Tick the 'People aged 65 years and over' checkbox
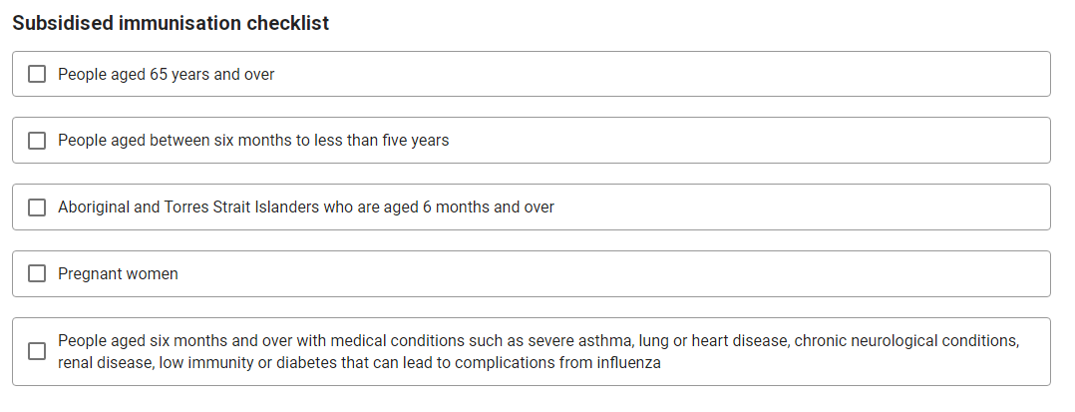1075x412 pixels. click(x=37, y=74)
